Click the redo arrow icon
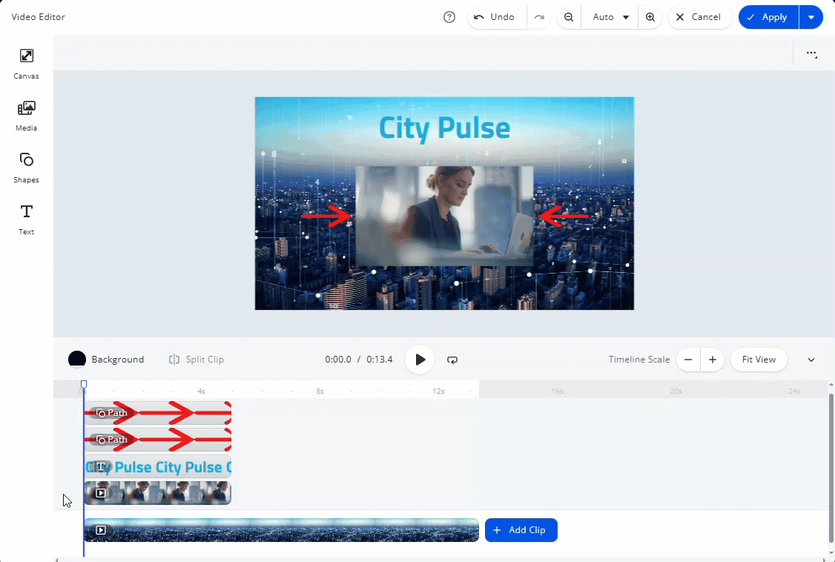835x562 pixels. click(x=539, y=17)
